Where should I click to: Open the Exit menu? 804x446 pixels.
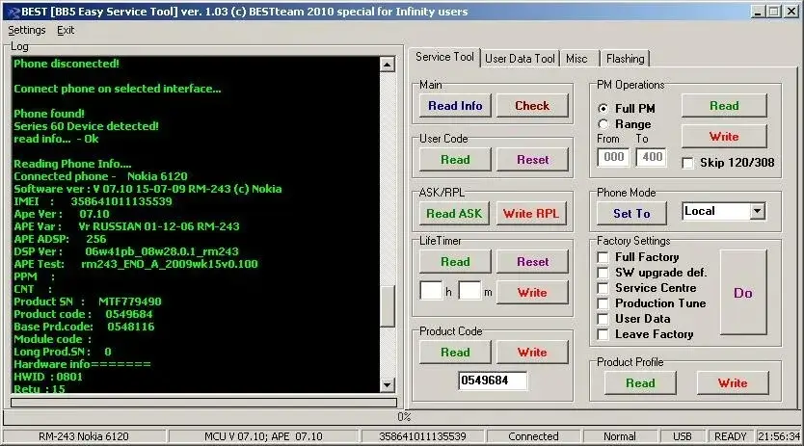click(66, 30)
